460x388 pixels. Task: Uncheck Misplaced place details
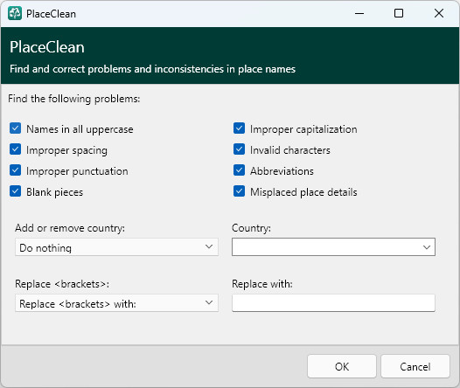[239, 191]
